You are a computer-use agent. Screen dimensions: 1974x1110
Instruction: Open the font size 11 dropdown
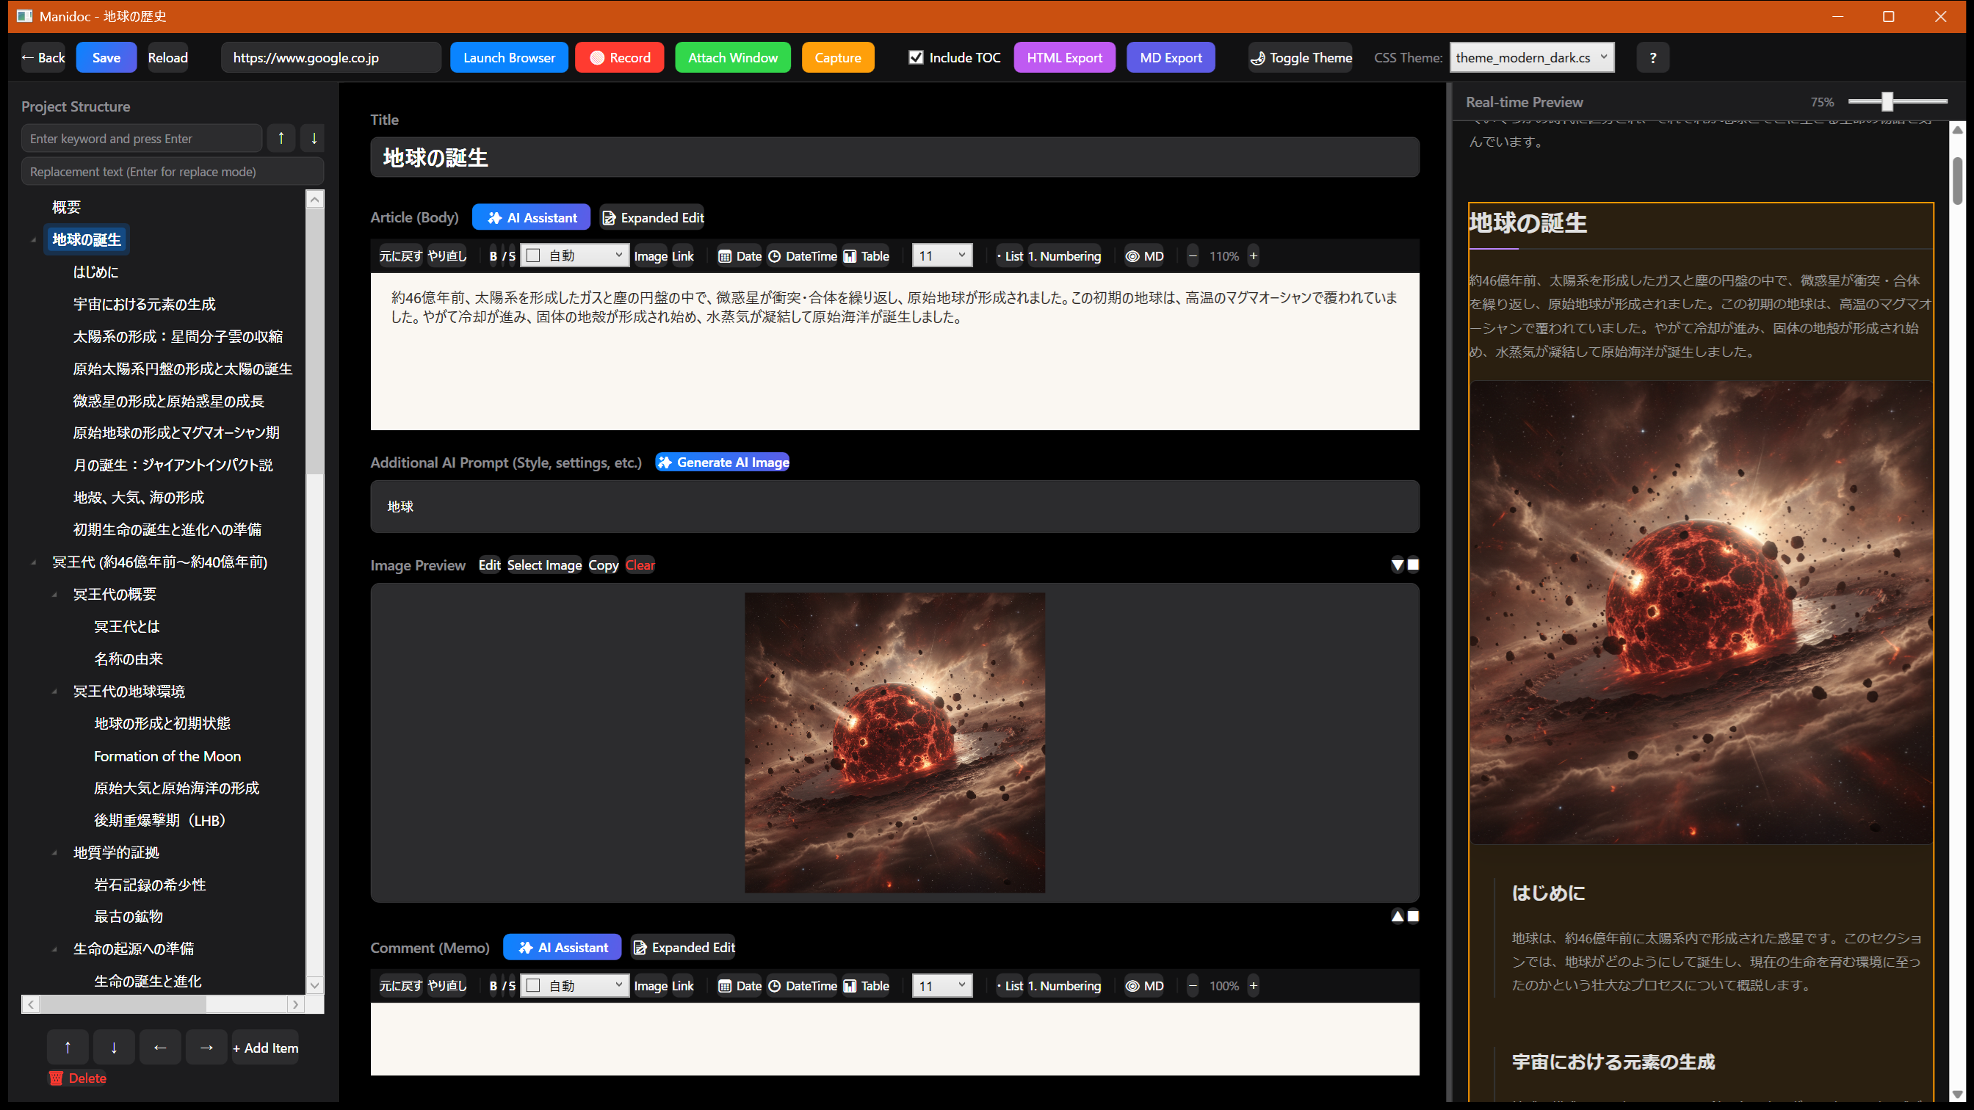click(x=941, y=255)
